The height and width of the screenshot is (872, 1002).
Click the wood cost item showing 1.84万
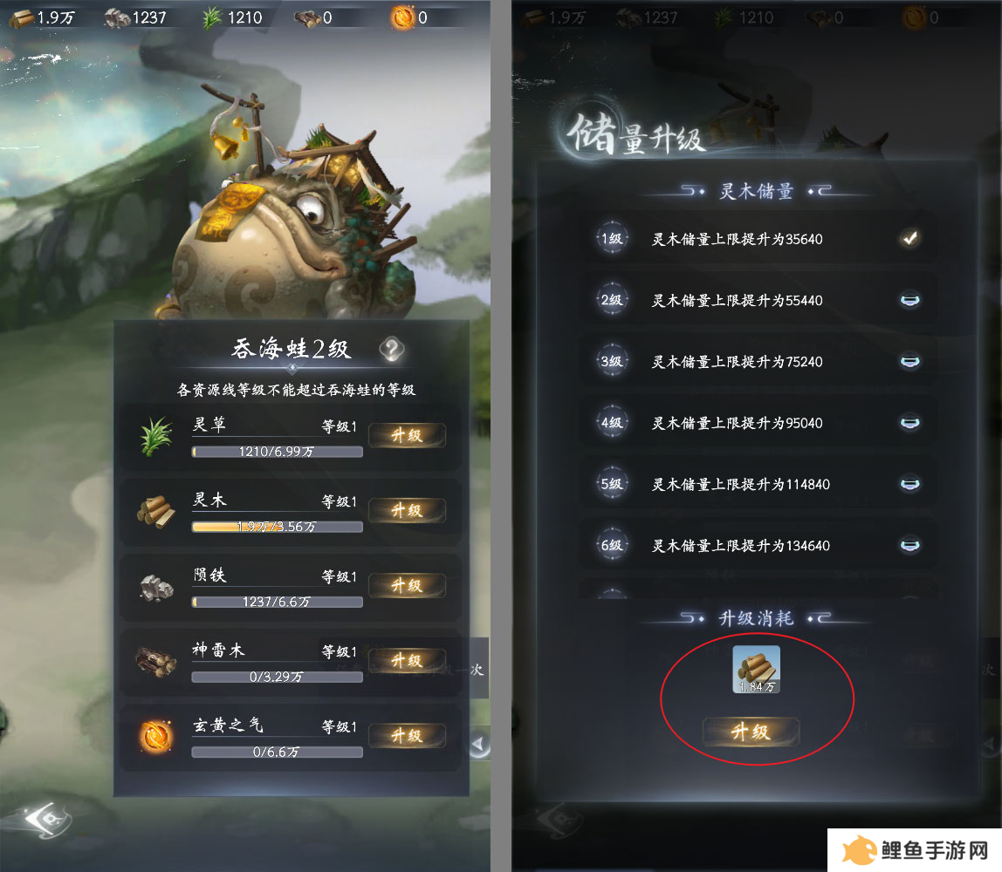(x=756, y=669)
